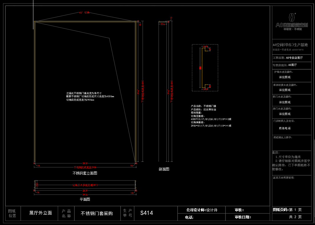Click the 不锈钢套立面图 view title
Viewport: 315px width, 225px height.
coord(85,173)
